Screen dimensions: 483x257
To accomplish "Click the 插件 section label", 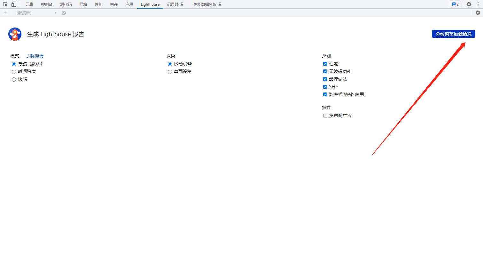I will (x=326, y=108).
